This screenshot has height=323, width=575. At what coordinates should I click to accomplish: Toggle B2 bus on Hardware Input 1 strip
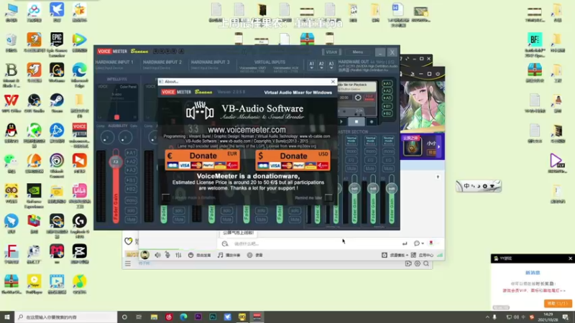click(x=131, y=189)
